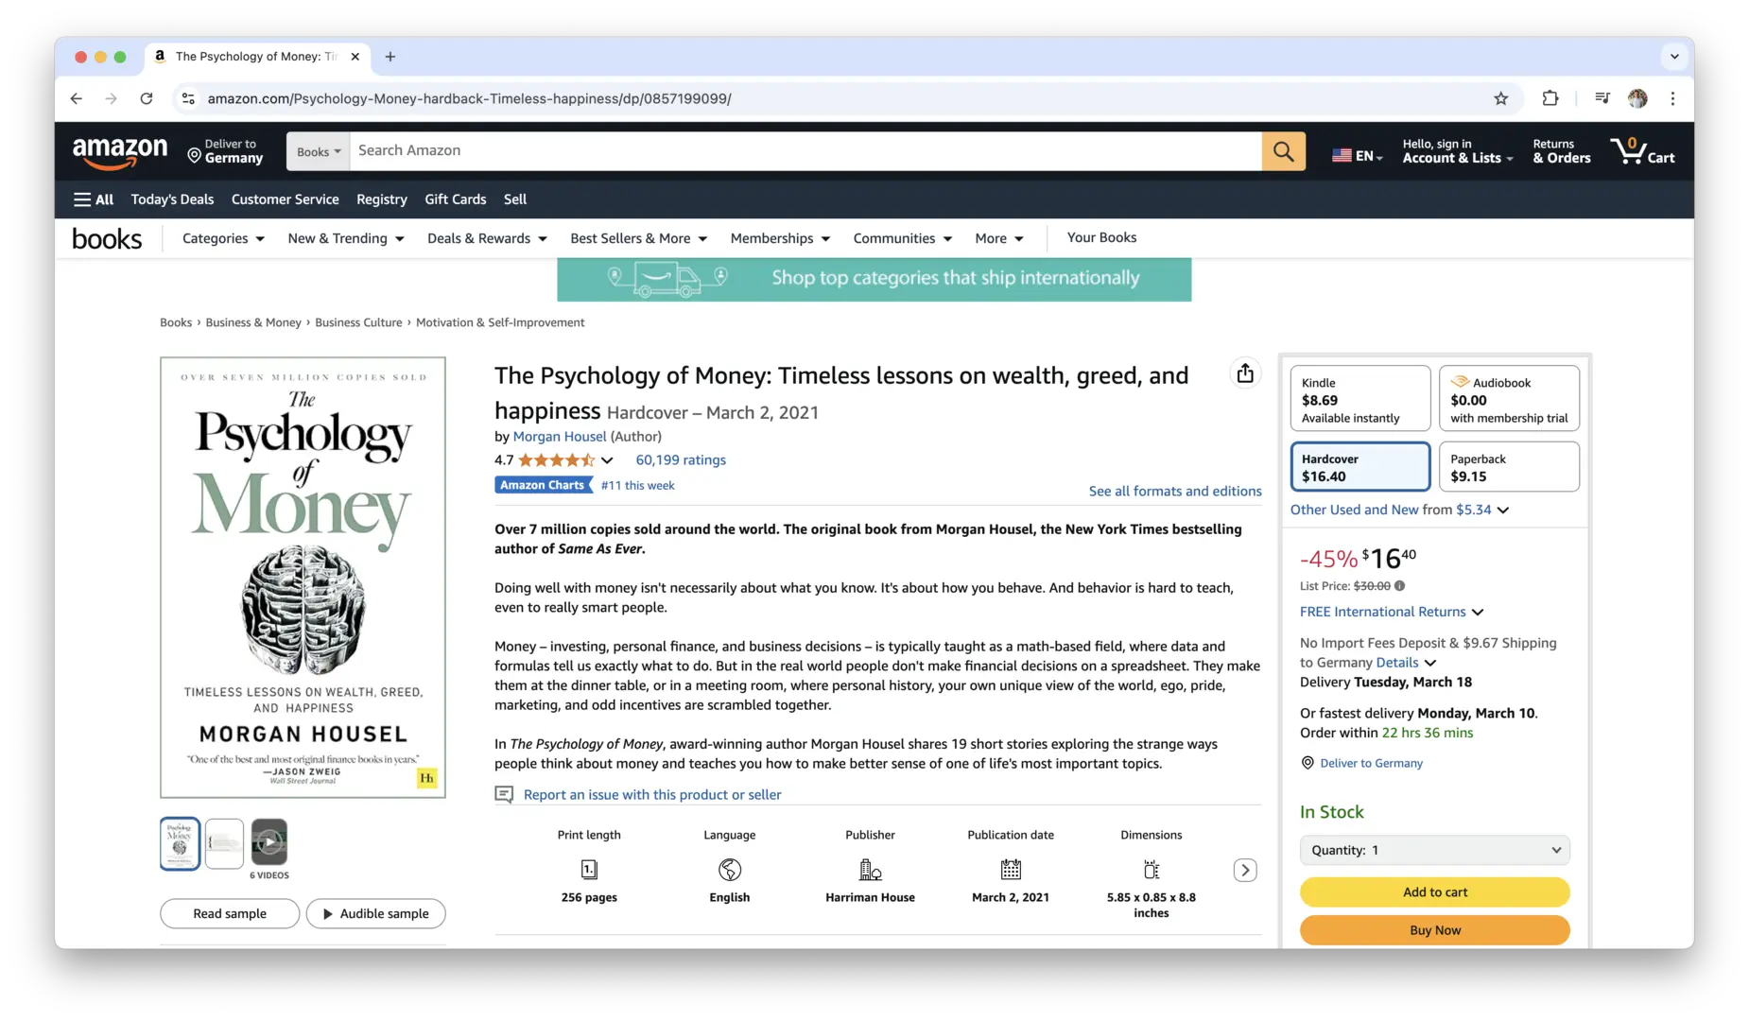Click the orange search magnifier button
This screenshot has height=1021, width=1749.
1283,151
